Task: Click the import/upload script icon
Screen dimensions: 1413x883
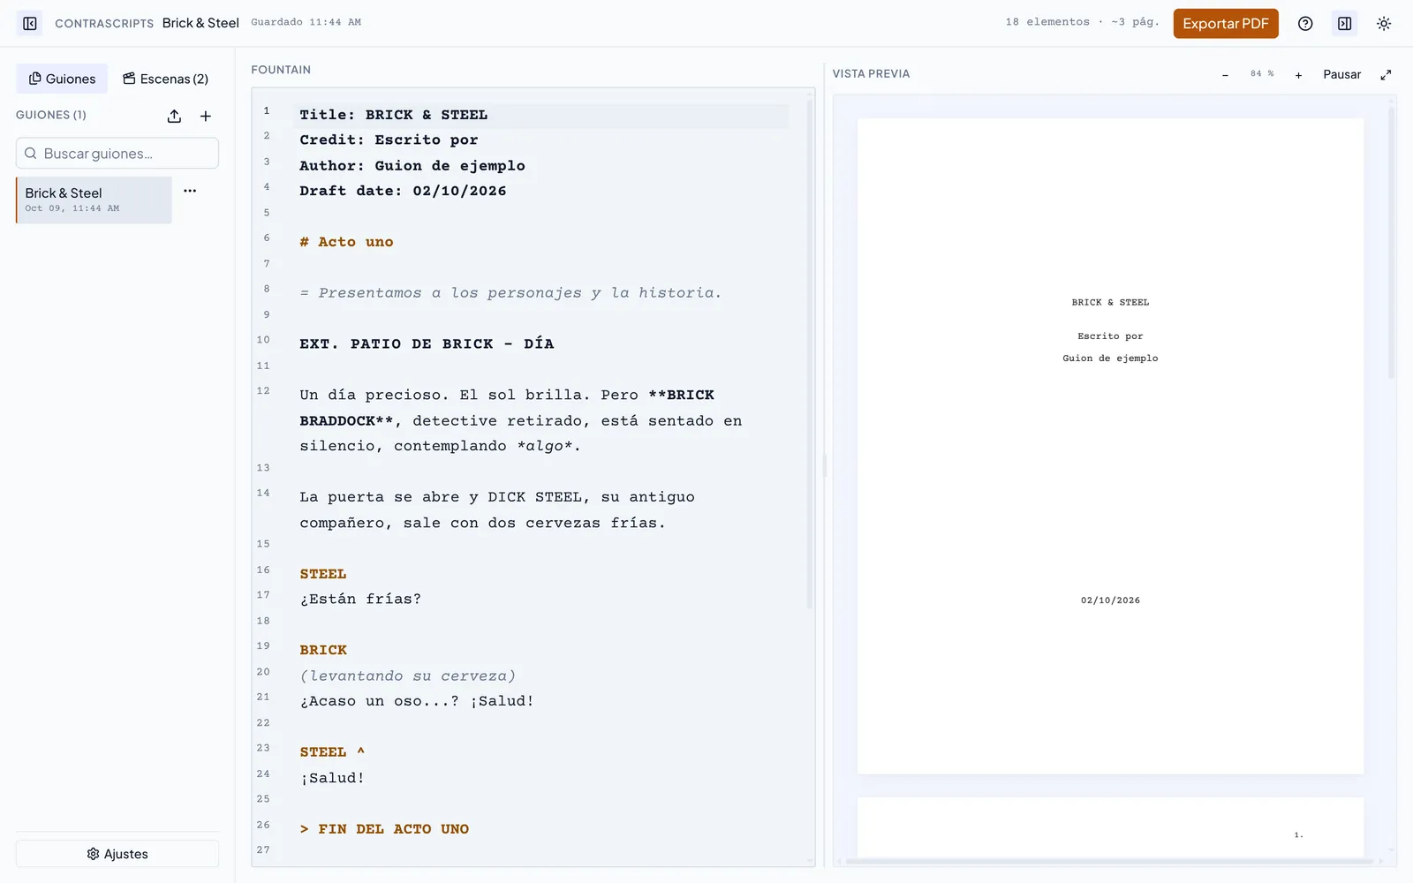Action: [x=174, y=116]
